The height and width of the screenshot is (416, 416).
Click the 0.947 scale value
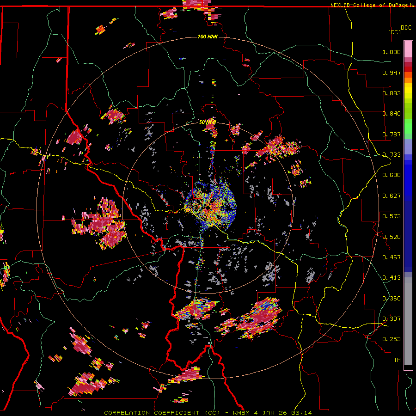point(392,73)
